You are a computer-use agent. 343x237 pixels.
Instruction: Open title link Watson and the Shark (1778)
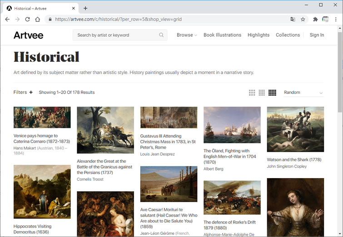(x=294, y=160)
